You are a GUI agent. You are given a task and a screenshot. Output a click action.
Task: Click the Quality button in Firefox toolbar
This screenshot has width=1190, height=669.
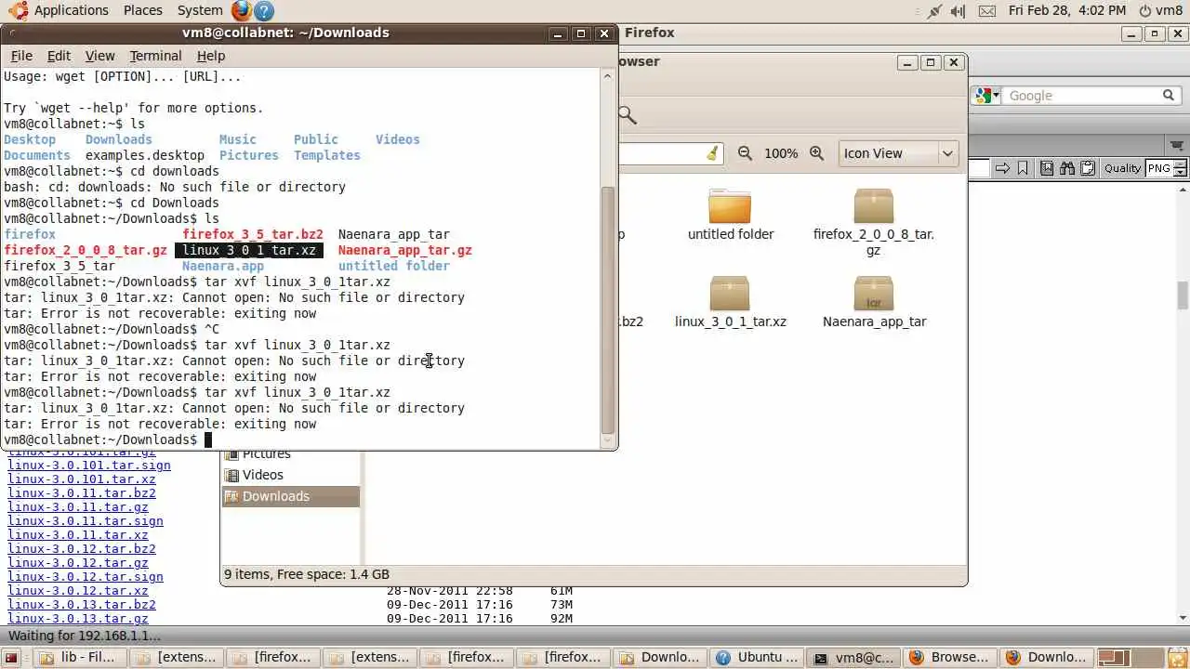pos(1122,168)
